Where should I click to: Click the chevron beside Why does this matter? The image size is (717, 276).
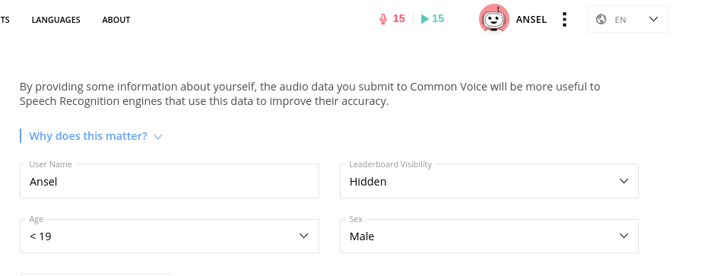coord(158,137)
